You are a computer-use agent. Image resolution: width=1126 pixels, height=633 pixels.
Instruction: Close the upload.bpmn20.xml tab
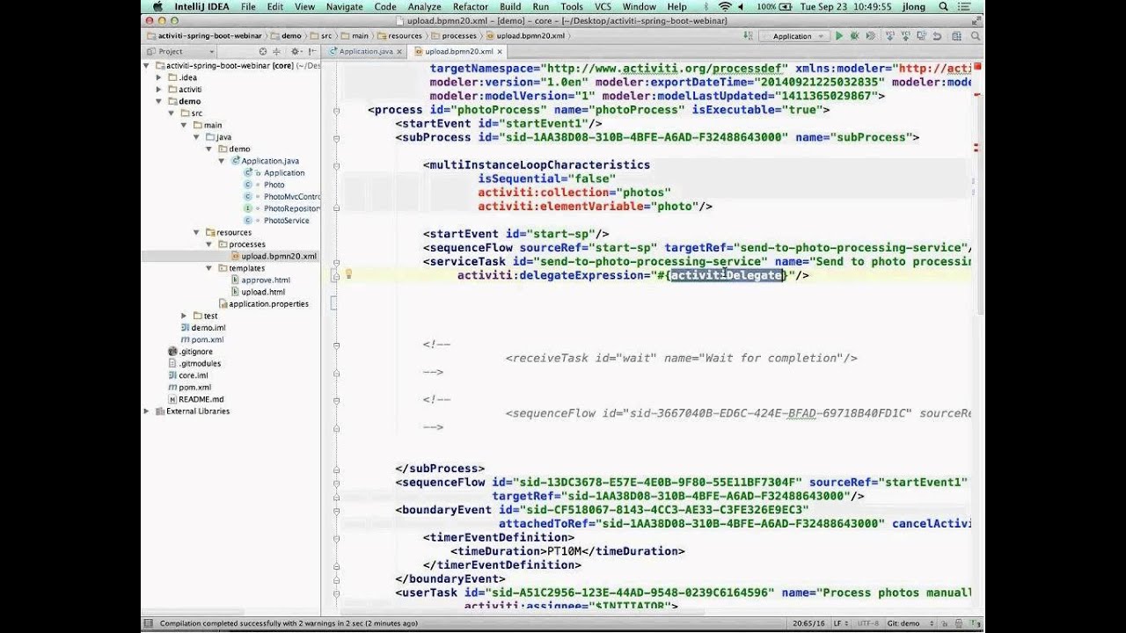click(x=501, y=52)
